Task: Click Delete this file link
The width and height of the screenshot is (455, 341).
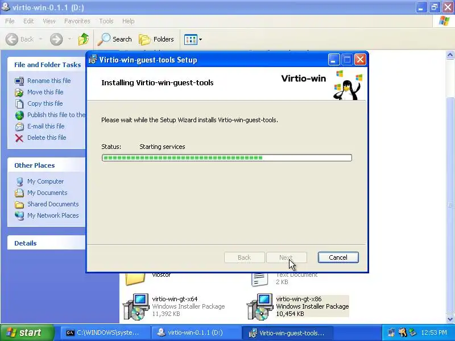Action: pyautogui.click(x=47, y=138)
